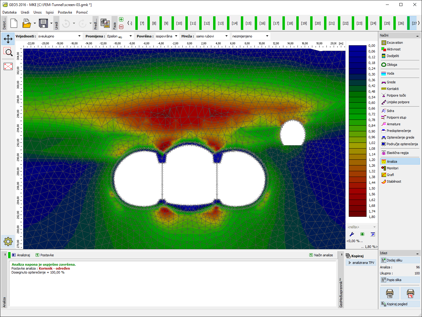Open the Postavke menu
The image size is (422, 317).
[x=65, y=12]
